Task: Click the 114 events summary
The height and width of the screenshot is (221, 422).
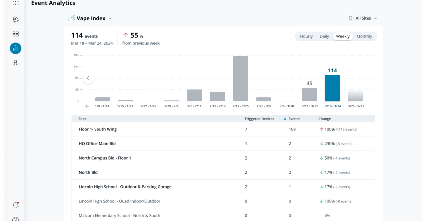Action: tap(84, 35)
